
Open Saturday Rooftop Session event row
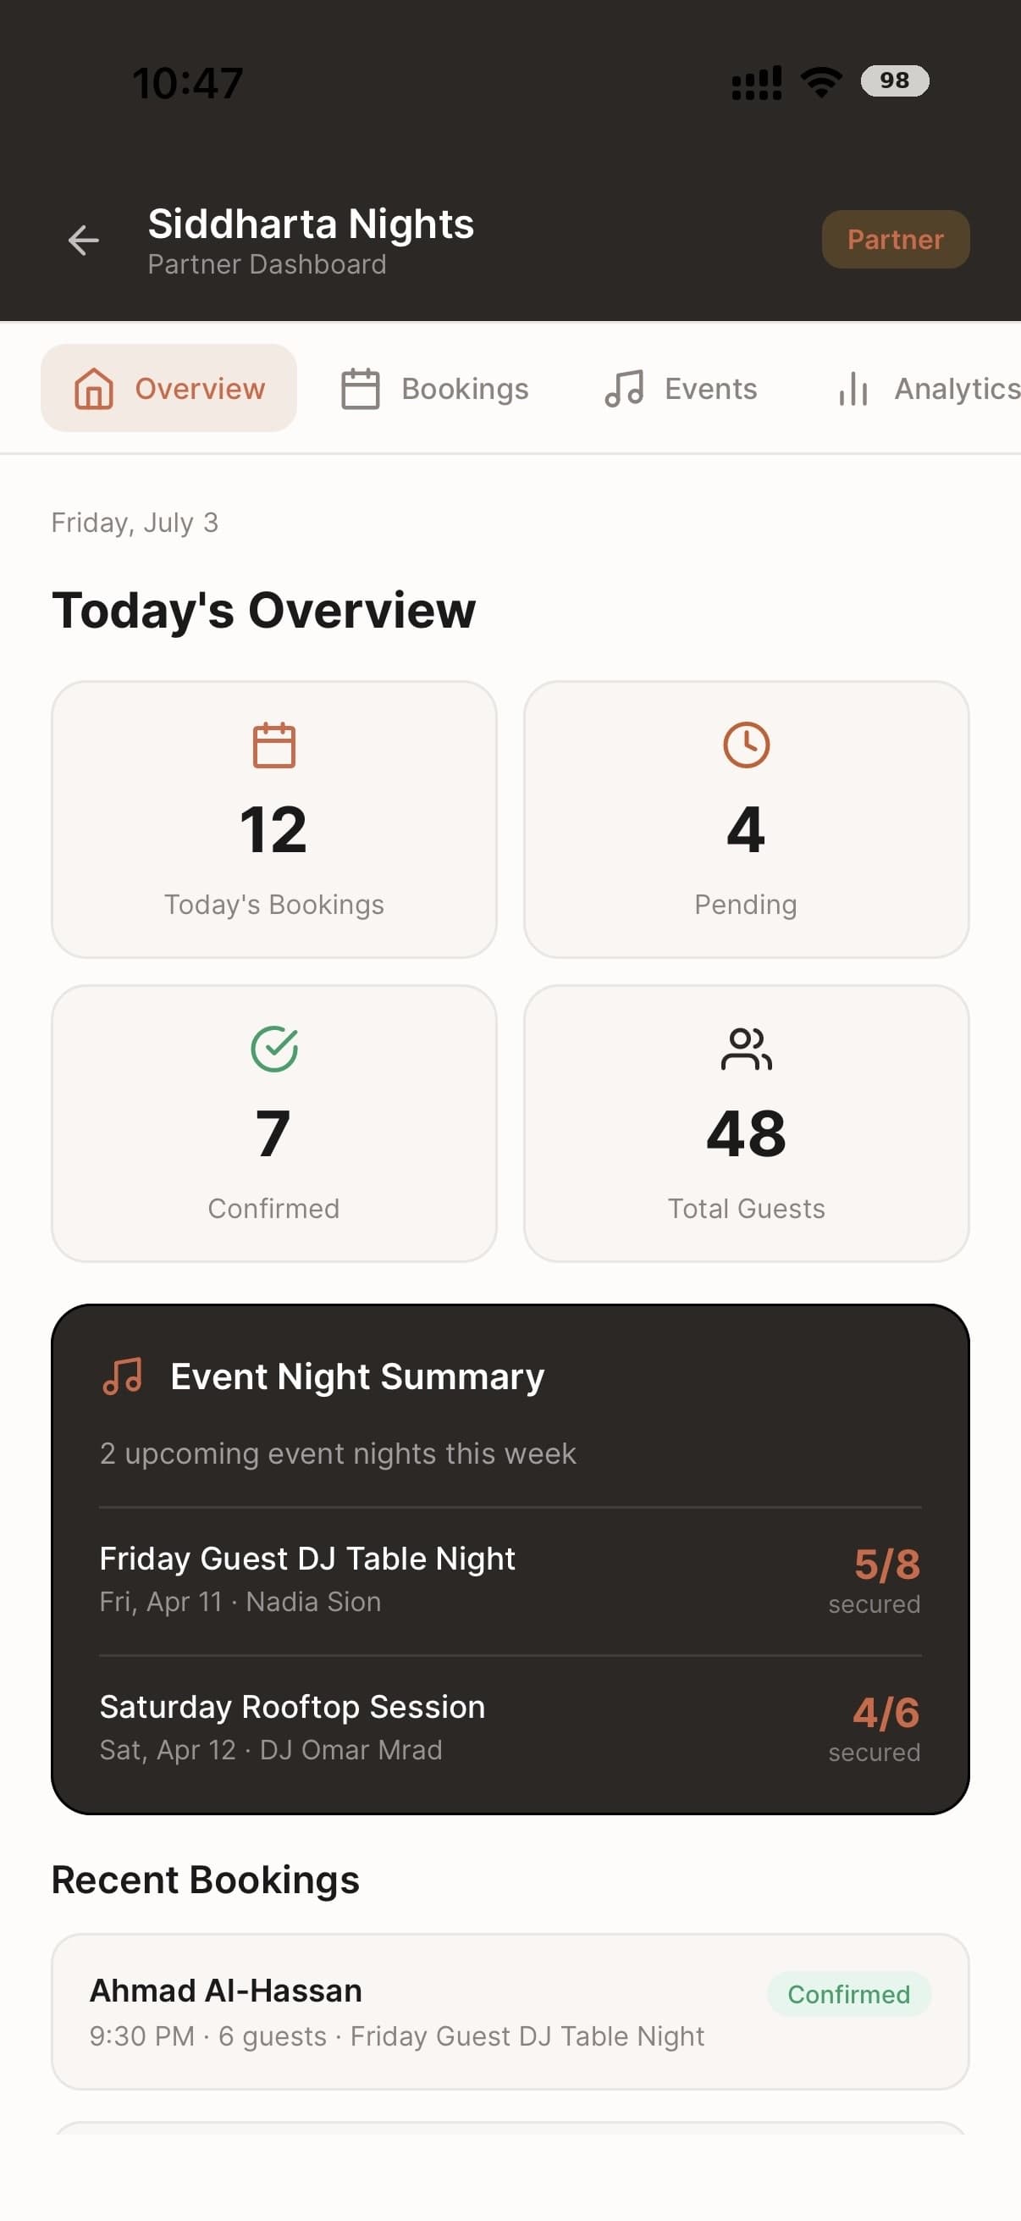[x=510, y=1730]
